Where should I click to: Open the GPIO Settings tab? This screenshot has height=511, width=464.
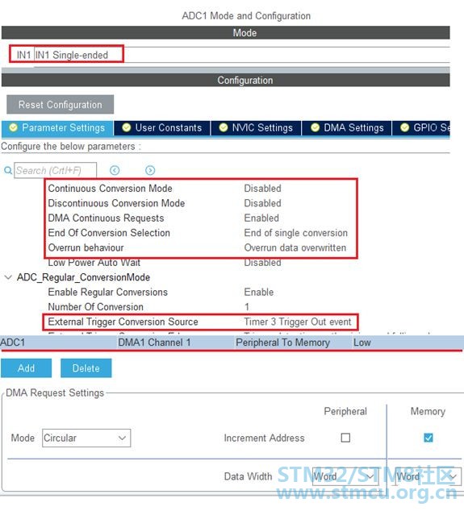[x=421, y=127]
